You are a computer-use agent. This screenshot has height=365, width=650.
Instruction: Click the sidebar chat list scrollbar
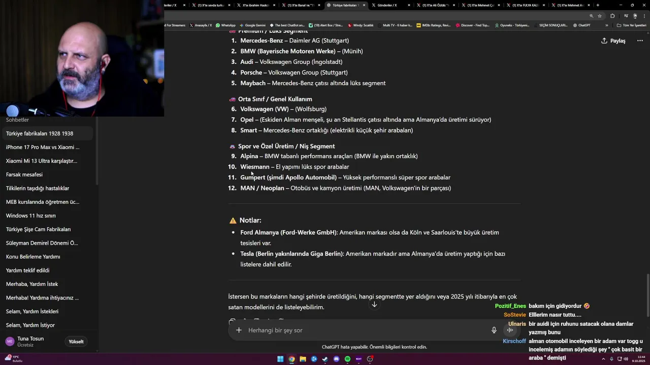click(97, 151)
